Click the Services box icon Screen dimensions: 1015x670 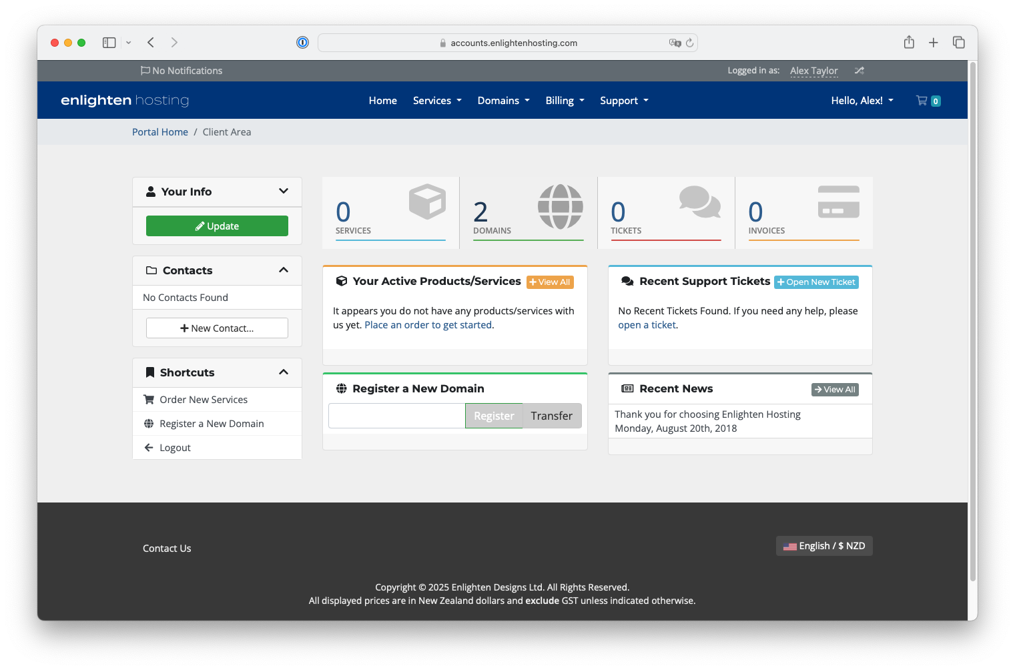click(x=427, y=202)
